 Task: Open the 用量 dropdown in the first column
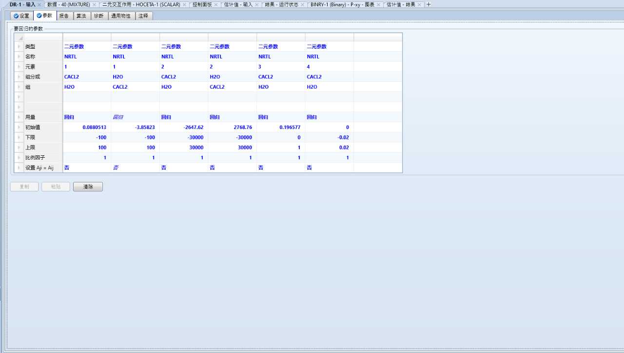pos(86,117)
